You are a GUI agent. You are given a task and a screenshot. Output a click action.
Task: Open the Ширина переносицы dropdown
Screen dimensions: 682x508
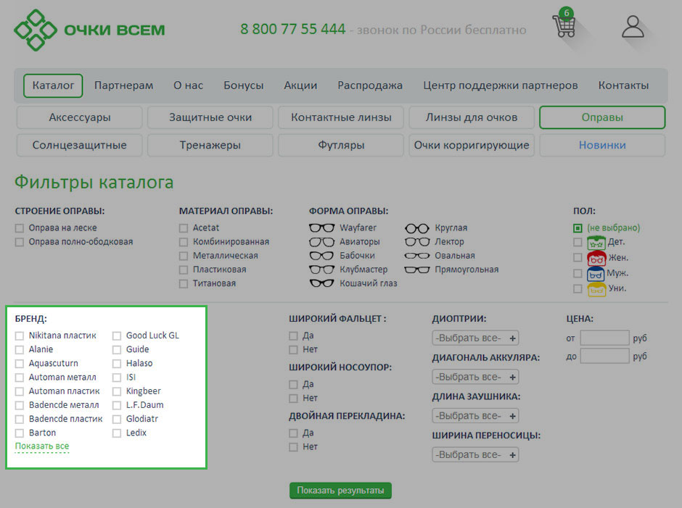pyautogui.click(x=475, y=454)
